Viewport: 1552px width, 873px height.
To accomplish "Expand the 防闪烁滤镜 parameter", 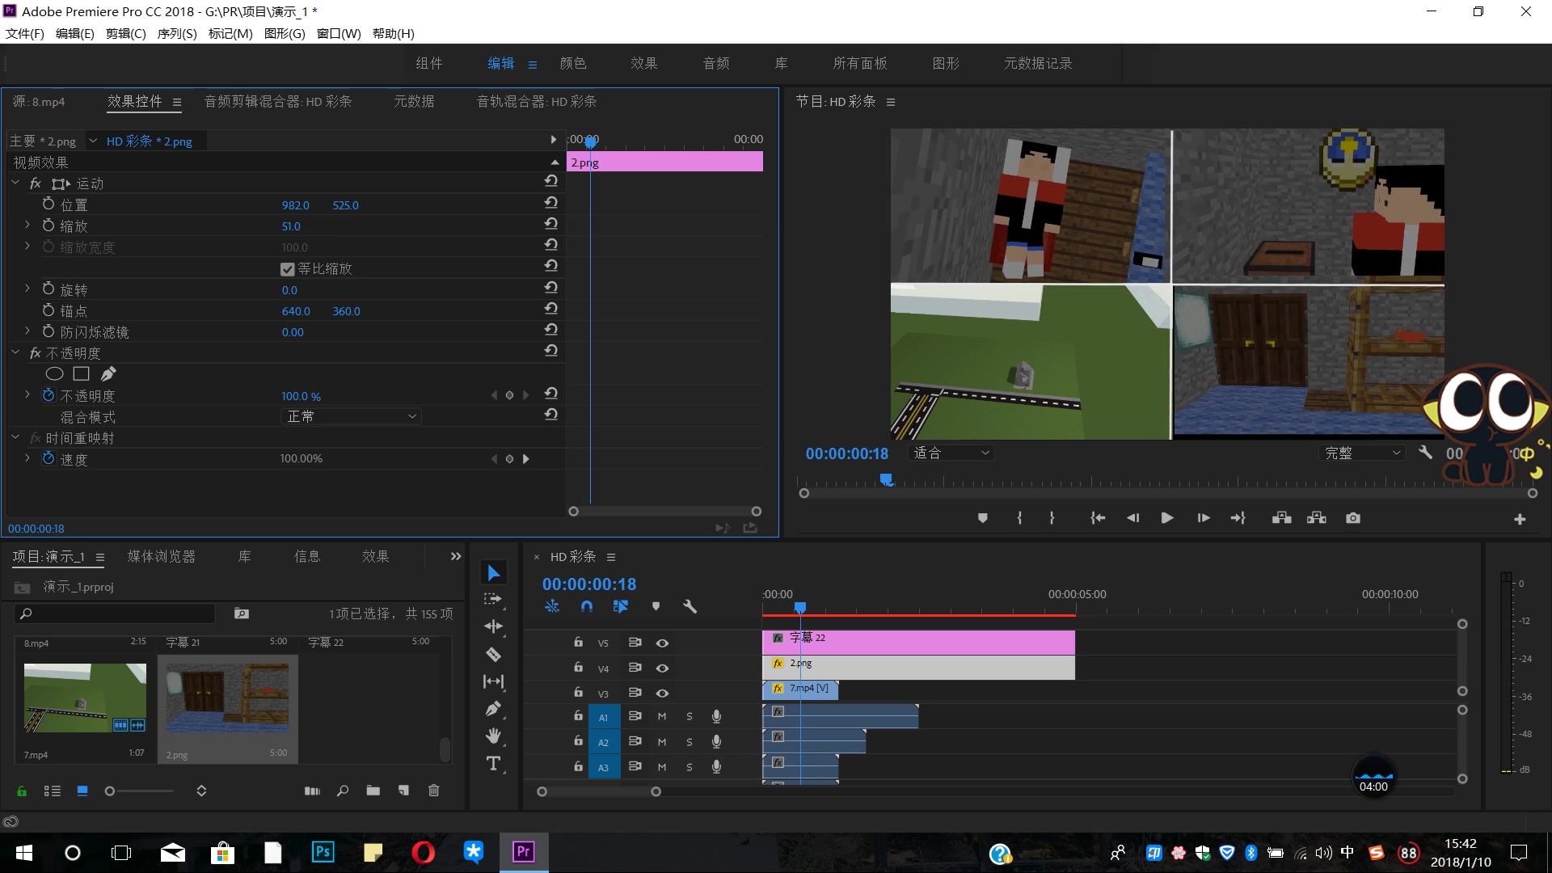I will 27,331.
